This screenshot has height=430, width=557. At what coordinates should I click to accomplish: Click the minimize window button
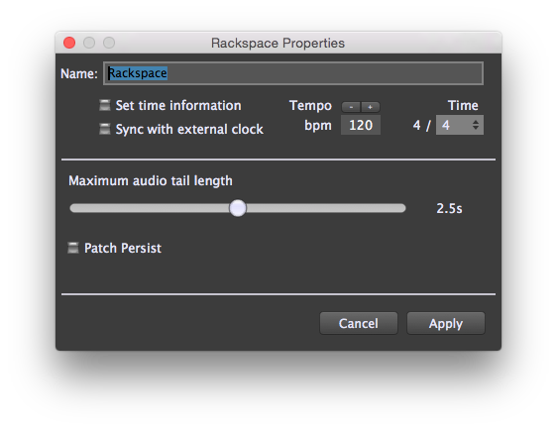89,43
